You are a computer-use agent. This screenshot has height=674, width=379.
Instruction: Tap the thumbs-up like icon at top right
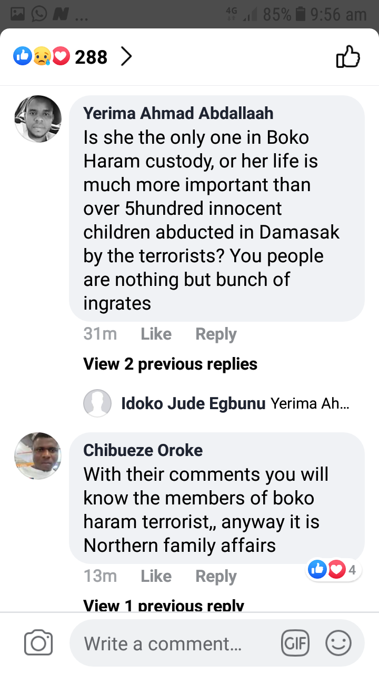[x=348, y=57]
